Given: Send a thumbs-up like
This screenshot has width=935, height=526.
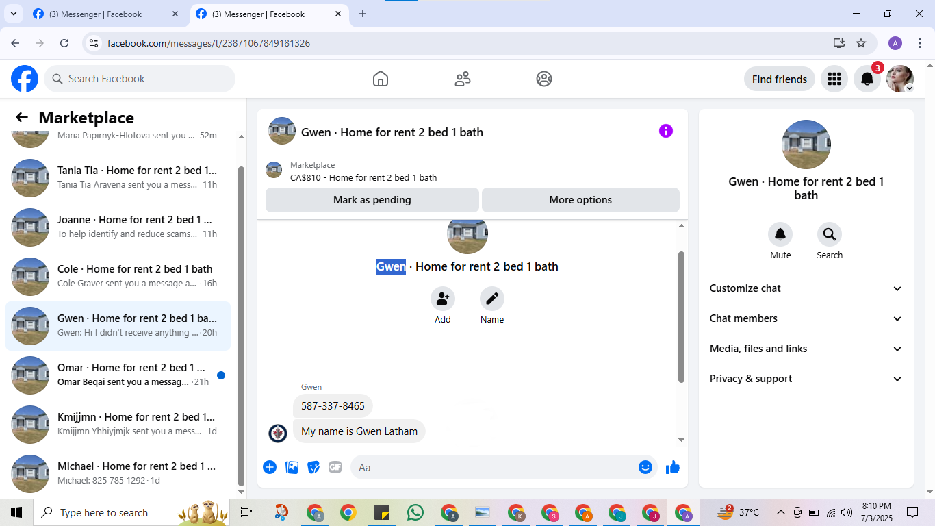Looking at the screenshot, I should coord(673,467).
